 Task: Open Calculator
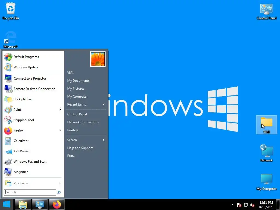pyautogui.click(x=33, y=141)
